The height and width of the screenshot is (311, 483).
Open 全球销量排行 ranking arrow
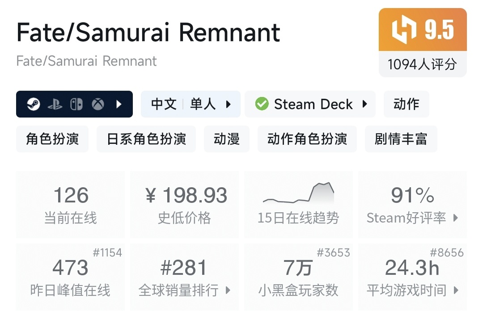click(228, 290)
